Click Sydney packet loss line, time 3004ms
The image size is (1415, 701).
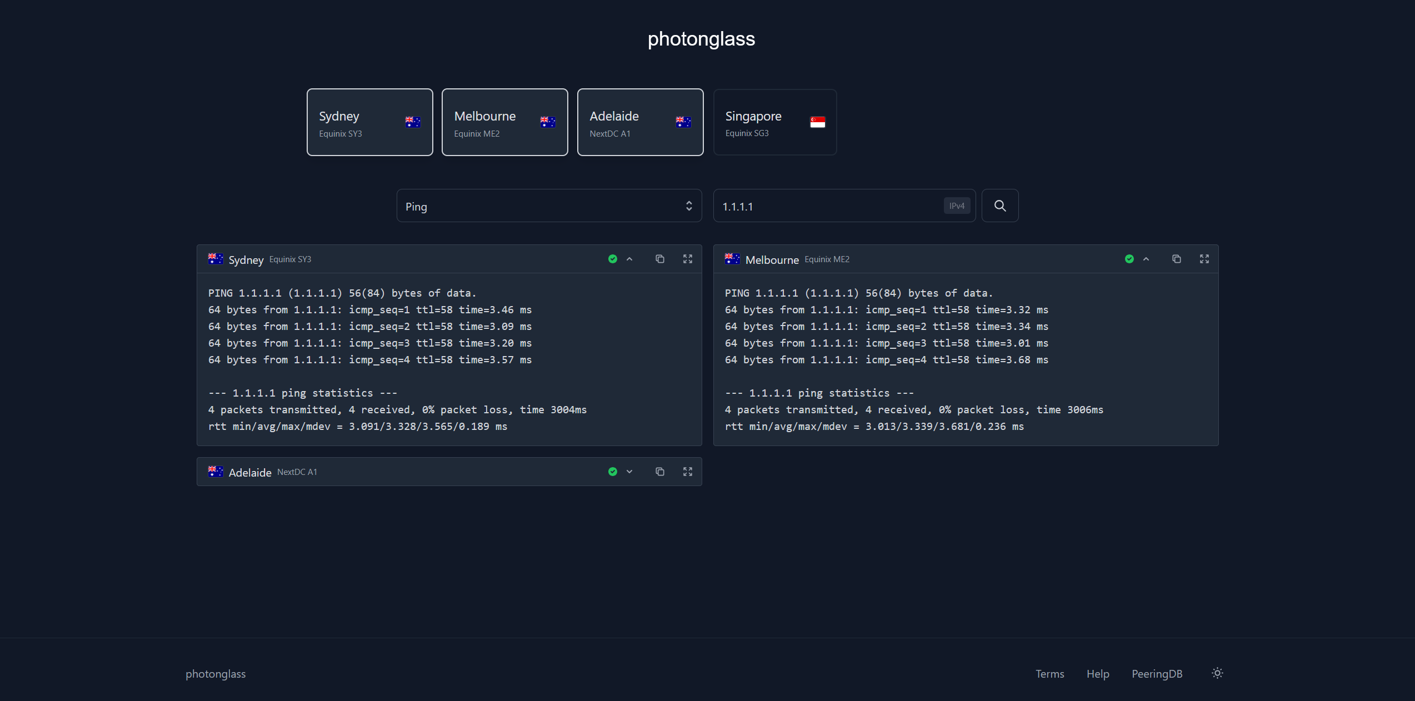397,410
